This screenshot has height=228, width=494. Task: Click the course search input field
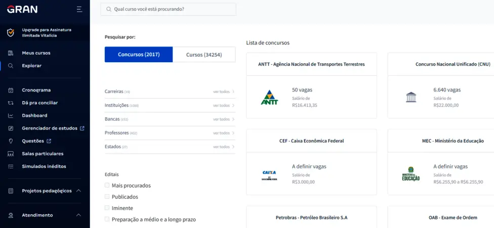(x=172, y=9)
